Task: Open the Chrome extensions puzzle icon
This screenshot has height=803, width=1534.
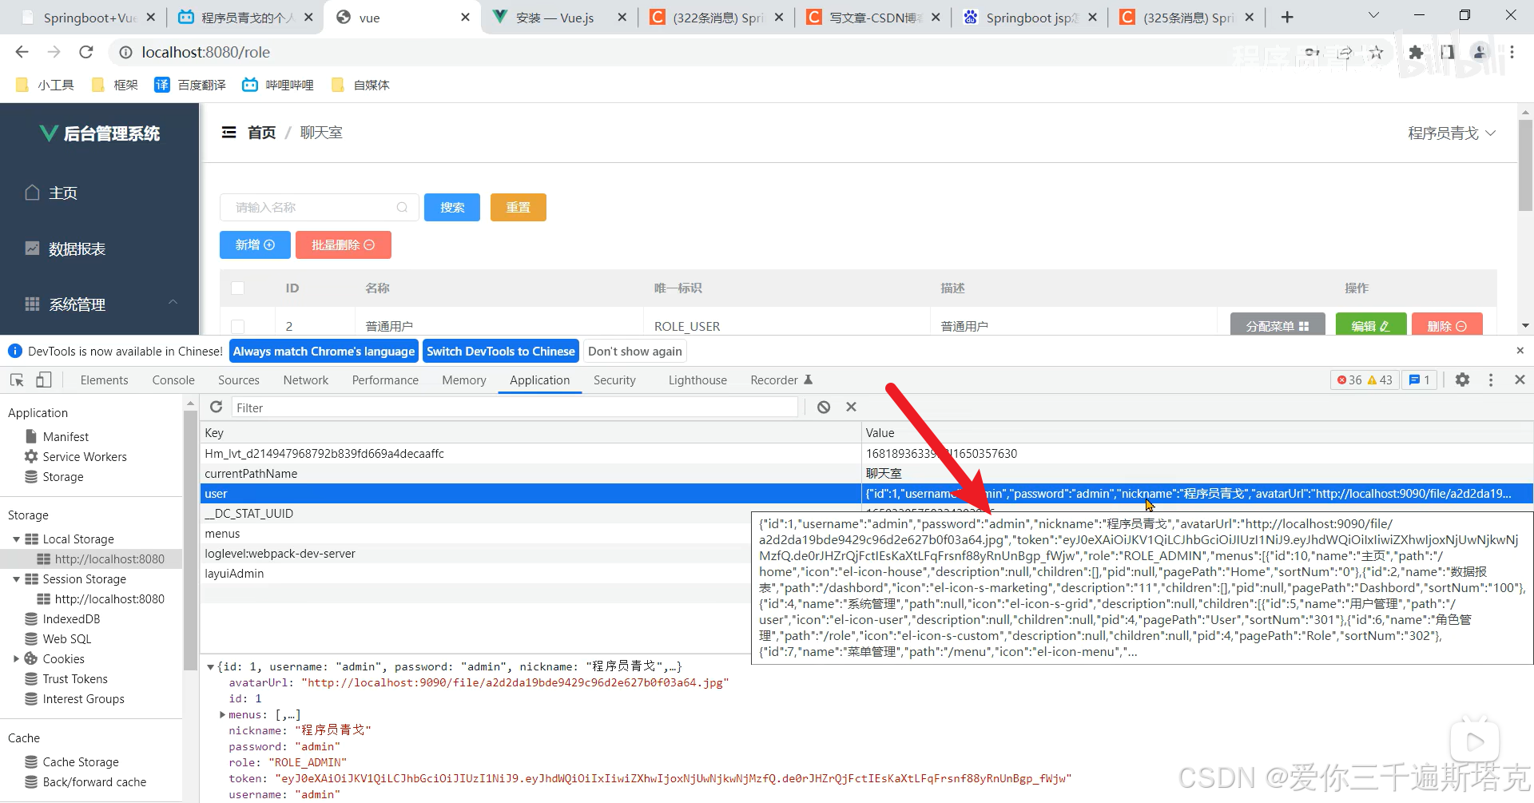Action: click(1417, 52)
